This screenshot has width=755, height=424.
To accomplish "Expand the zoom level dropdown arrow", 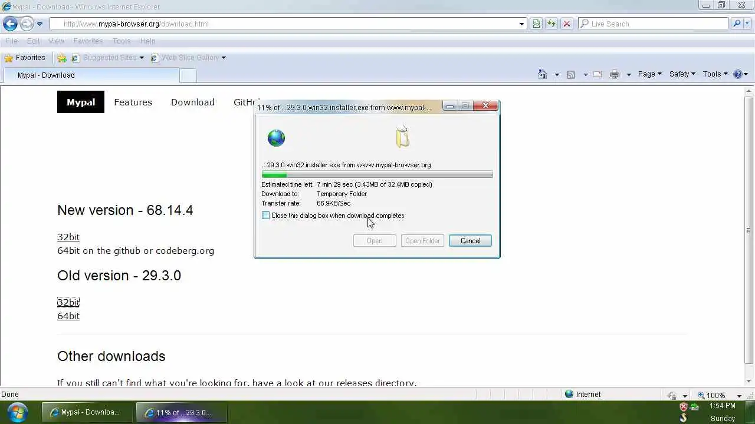I will click(739, 396).
